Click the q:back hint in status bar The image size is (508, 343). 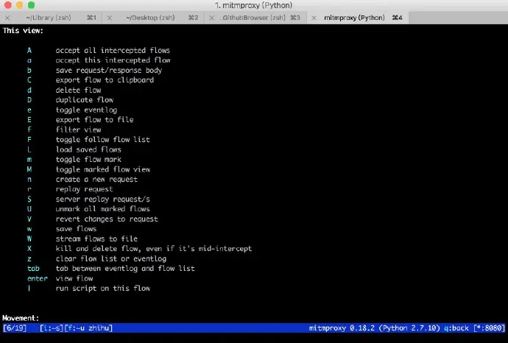456,328
